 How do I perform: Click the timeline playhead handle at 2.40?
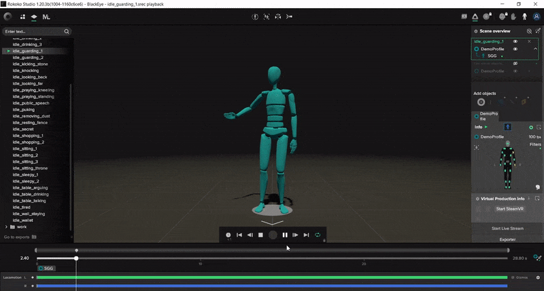pyautogui.click(x=76, y=258)
